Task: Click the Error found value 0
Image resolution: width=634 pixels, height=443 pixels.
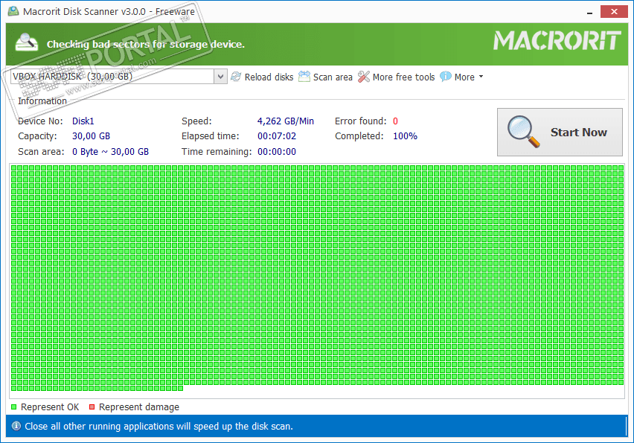Action: pos(395,121)
